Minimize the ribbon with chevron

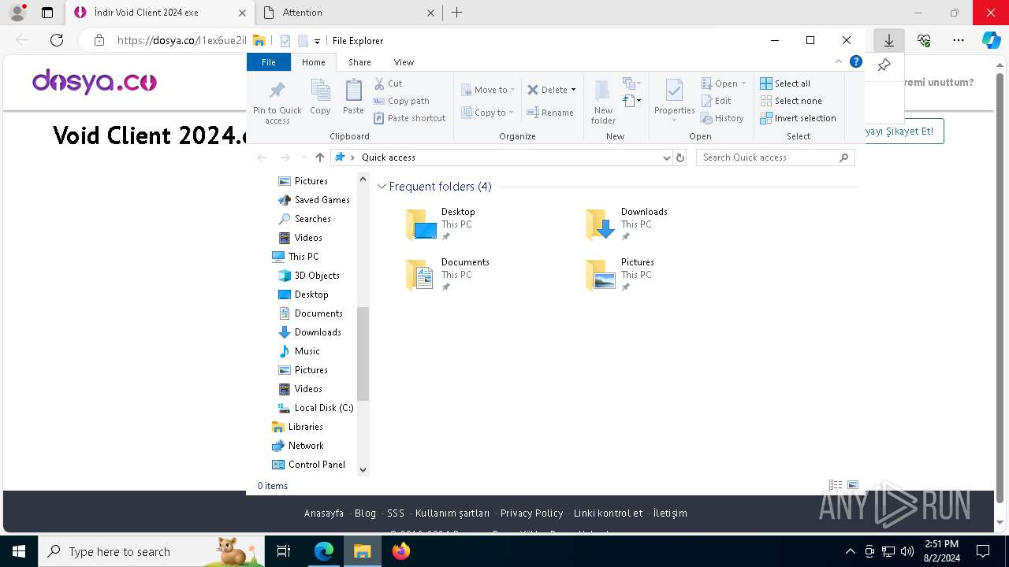click(x=839, y=61)
